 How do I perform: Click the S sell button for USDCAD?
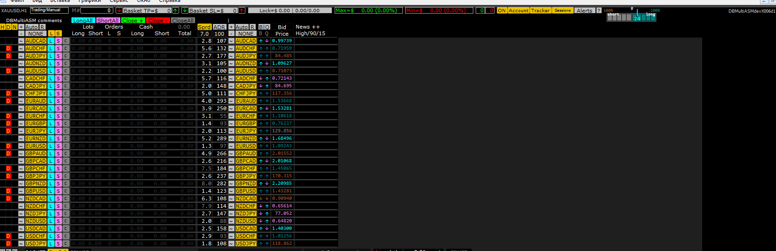(58, 228)
